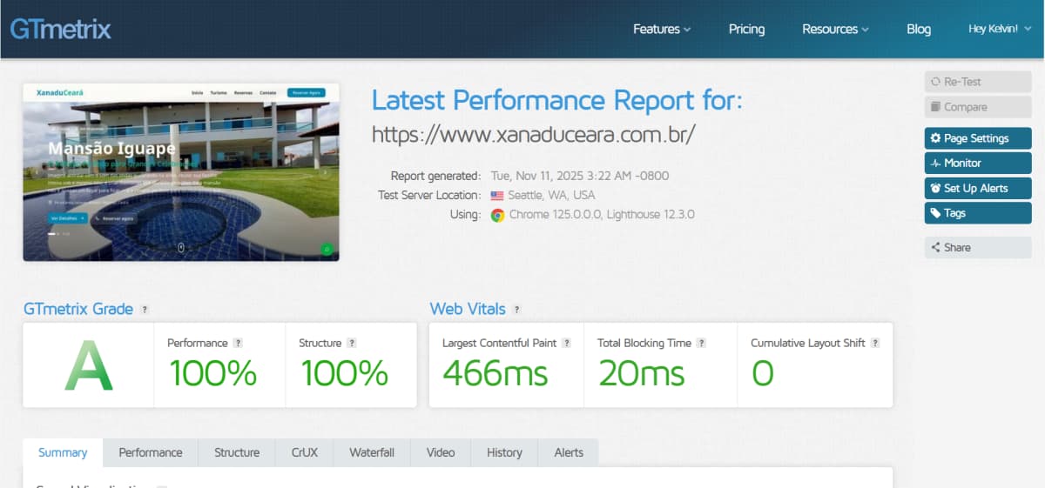Click the GTmetrix logo

60,29
